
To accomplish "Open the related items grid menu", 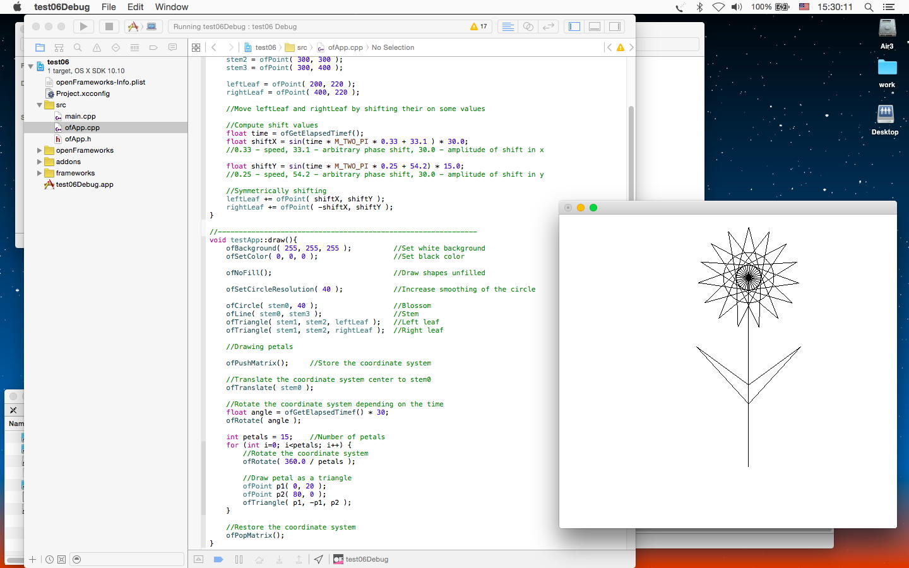I will [196, 47].
